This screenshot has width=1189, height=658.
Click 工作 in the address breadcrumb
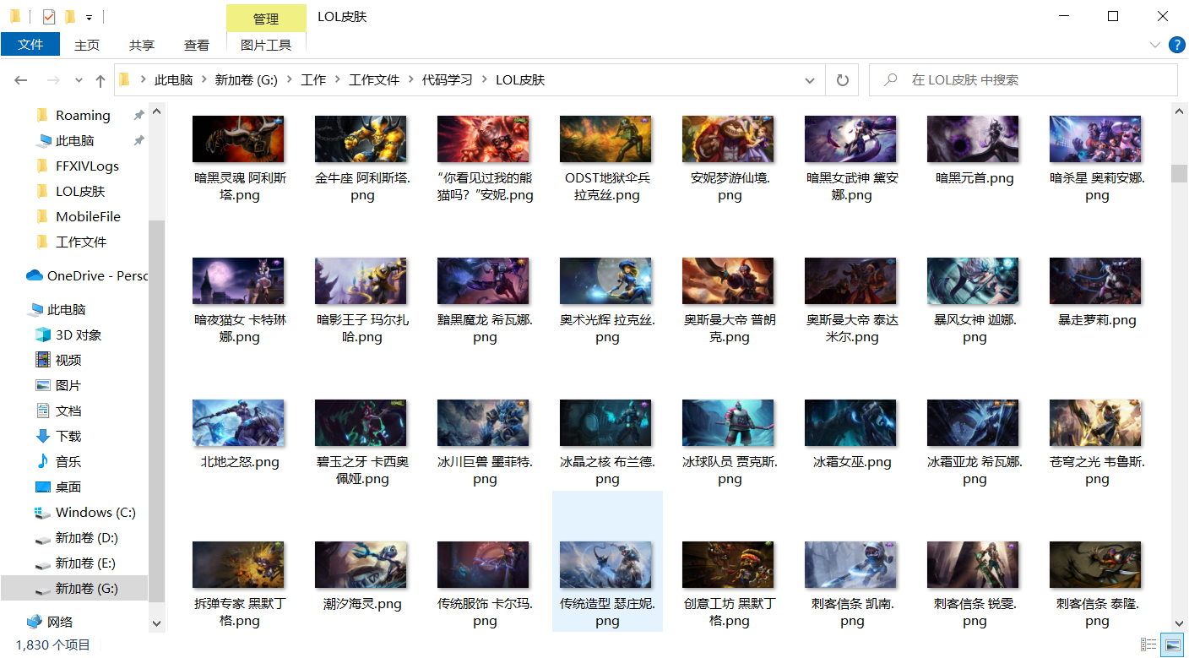tap(313, 80)
